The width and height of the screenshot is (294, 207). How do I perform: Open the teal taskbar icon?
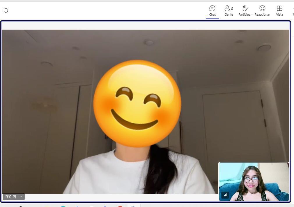pos(63,206)
